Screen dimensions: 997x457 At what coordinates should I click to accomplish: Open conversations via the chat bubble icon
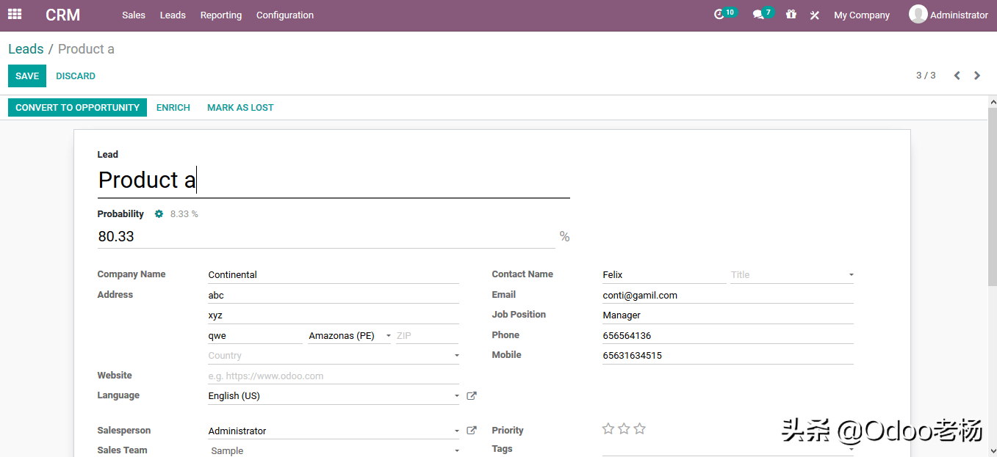click(x=758, y=14)
